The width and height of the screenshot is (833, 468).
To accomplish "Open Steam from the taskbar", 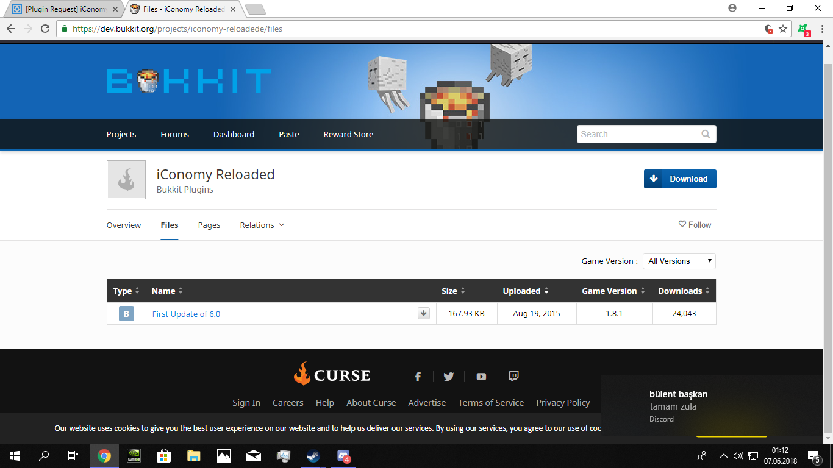I will [x=313, y=456].
